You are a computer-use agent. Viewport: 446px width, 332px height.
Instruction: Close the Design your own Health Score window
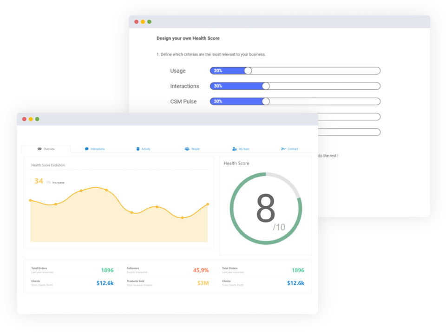(x=136, y=22)
